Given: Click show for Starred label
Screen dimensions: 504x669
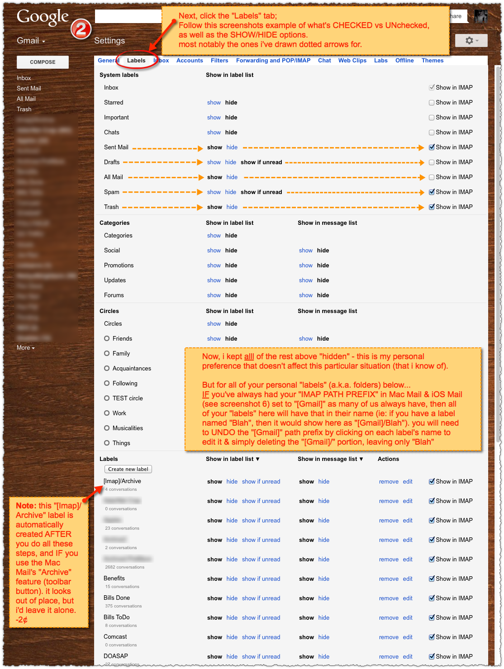Looking at the screenshot, I should click(x=214, y=103).
